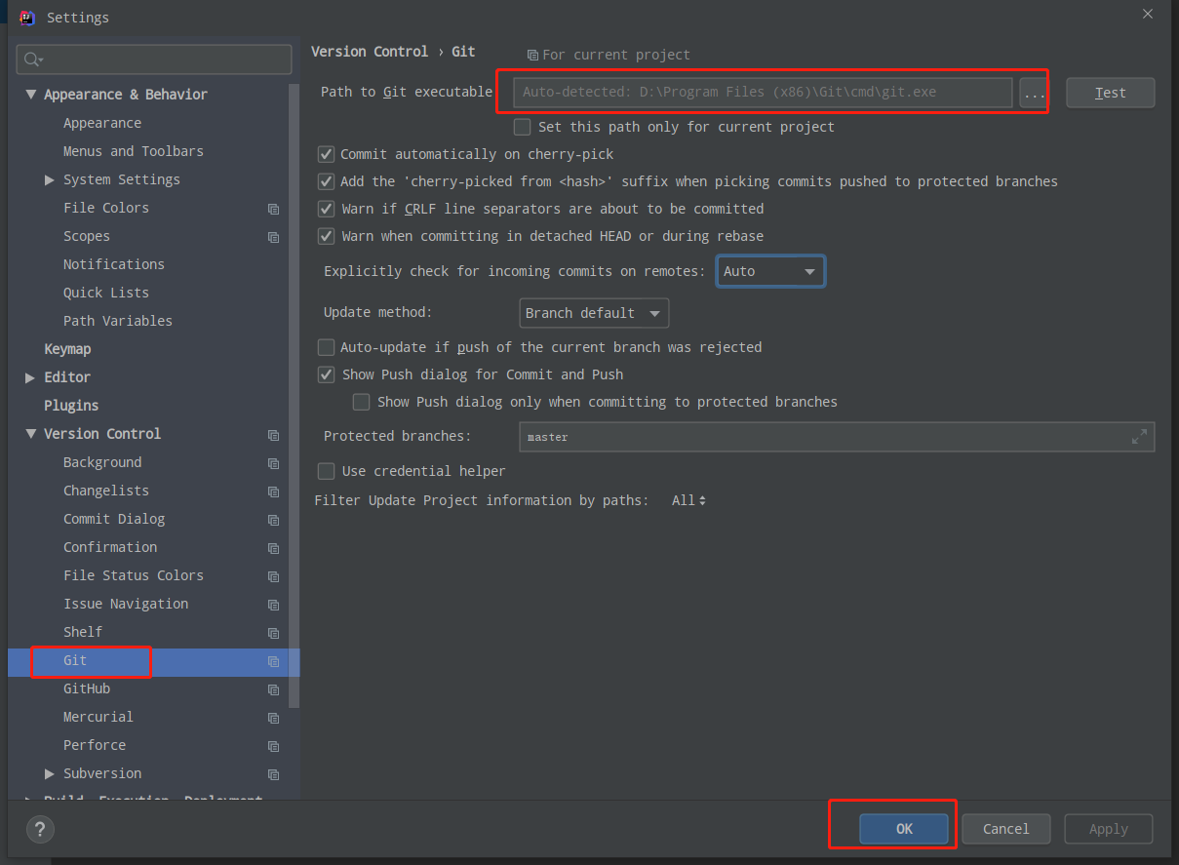Select Menus and Toolbars in the tree
1179x865 pixels.
click(134, 151)
